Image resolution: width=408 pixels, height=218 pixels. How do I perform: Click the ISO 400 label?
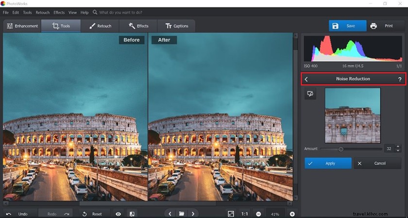(x=311, y=66)
